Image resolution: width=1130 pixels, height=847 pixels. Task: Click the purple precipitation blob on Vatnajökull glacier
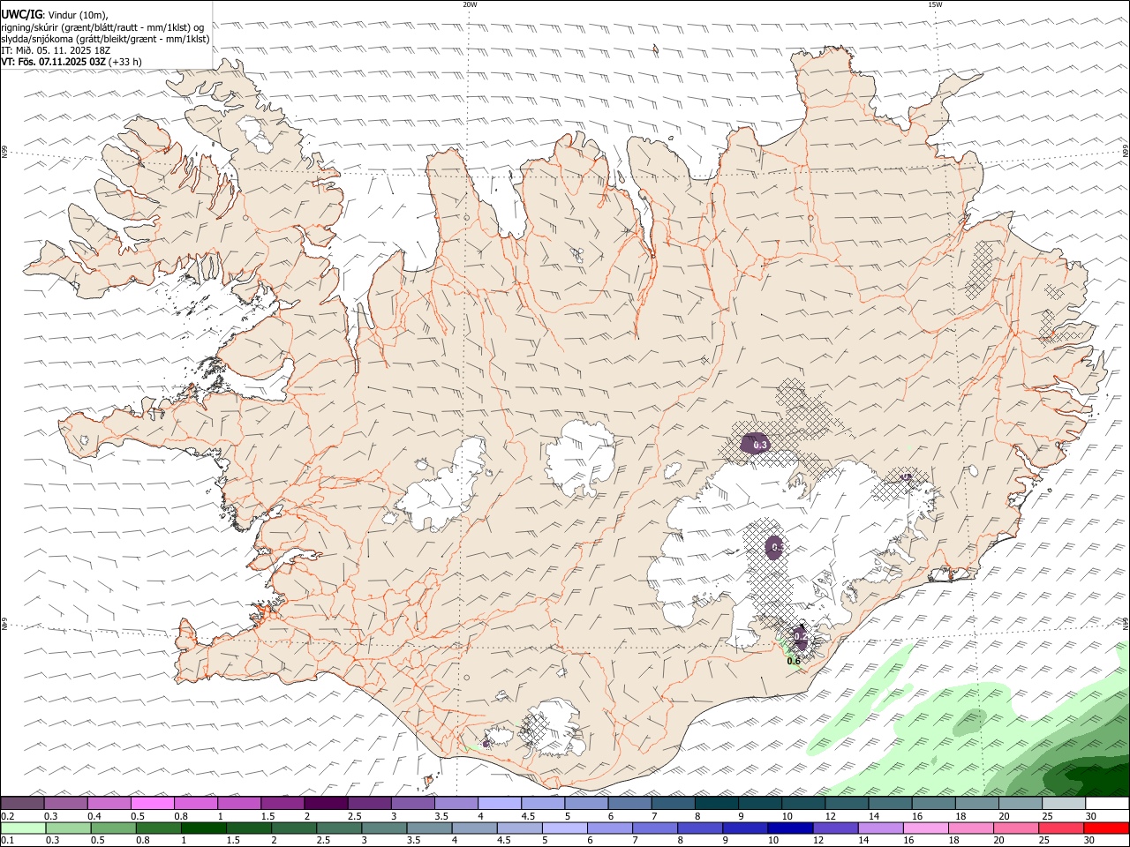coord(775,548)
